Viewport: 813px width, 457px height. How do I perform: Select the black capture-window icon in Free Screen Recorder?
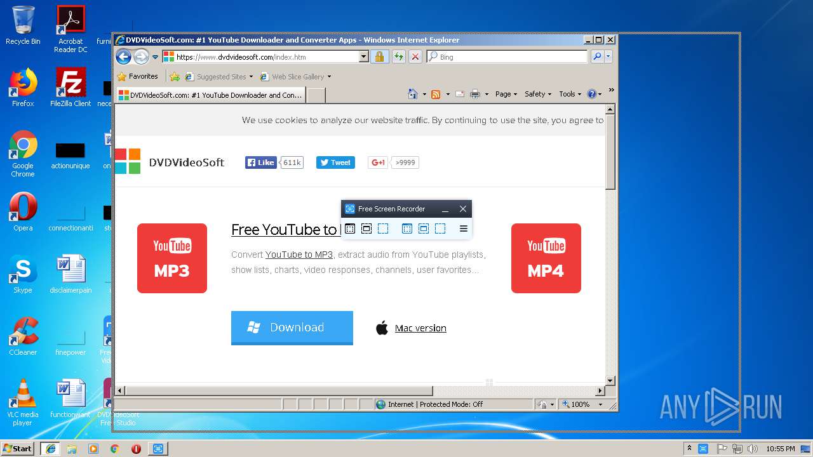coord(350,228)
